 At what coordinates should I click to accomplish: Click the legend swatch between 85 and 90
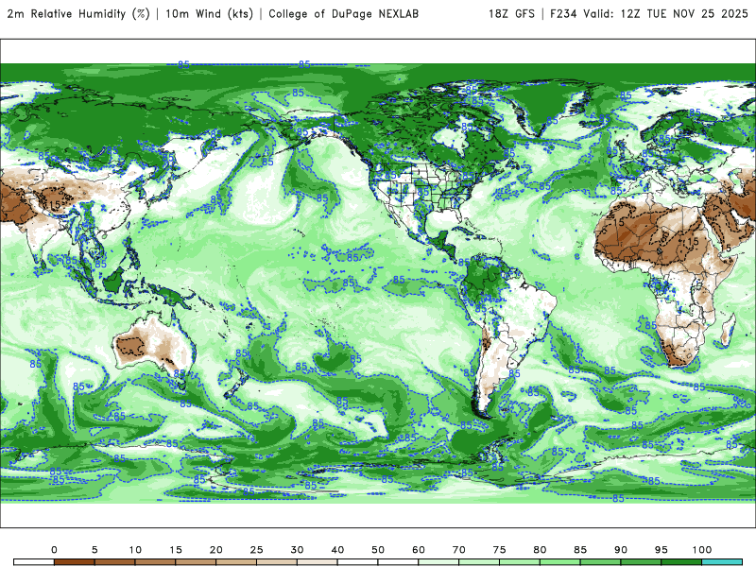click(x=601, y=562)
